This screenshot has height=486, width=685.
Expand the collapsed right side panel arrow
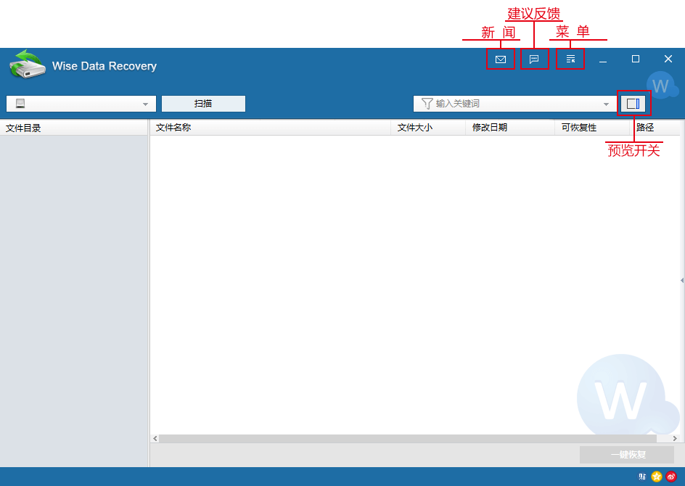click(x=682, y=280)
